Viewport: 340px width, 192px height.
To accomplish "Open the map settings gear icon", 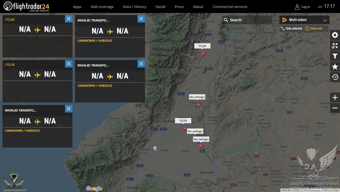I will (335, 35).
